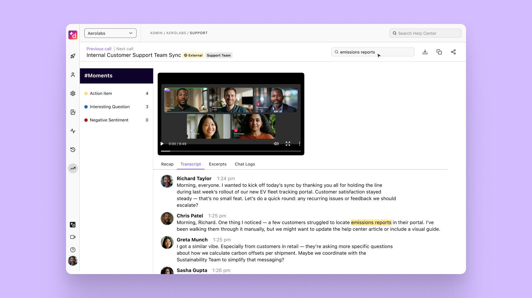This screenshot has width=532, height=298.
Task: Switch to the Recap tab
Action: point(167,164)
